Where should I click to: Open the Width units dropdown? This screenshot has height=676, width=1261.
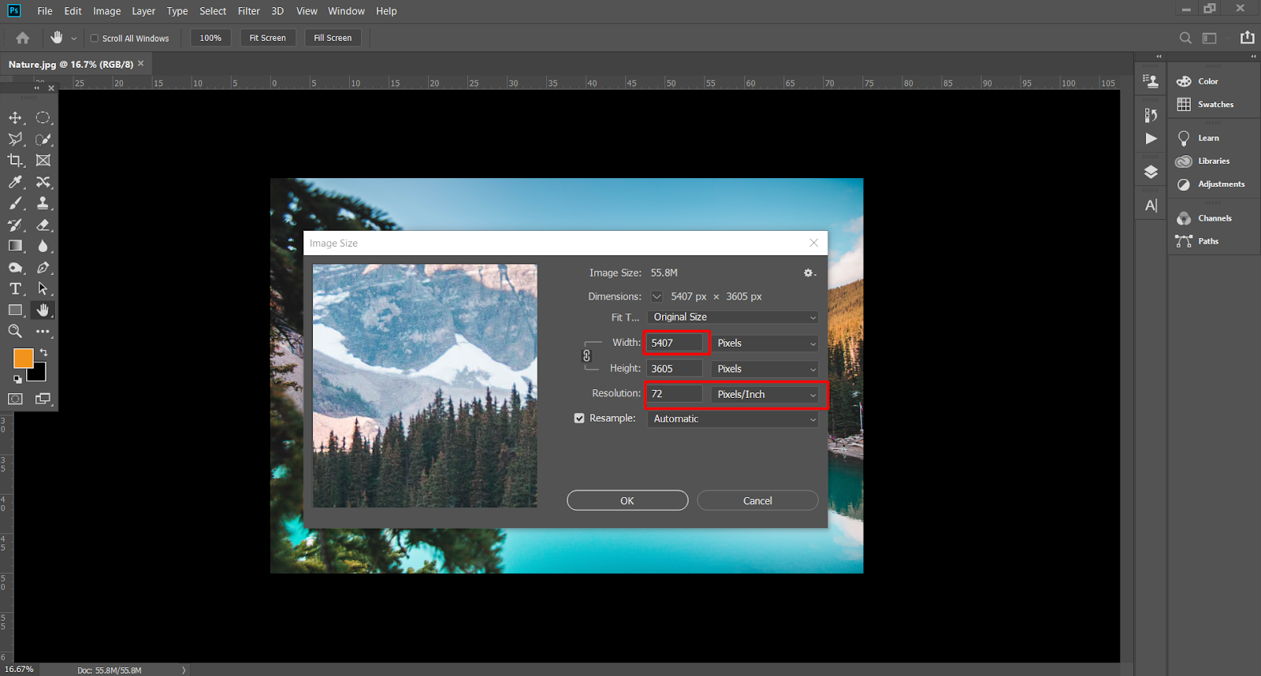click(765, 344)
